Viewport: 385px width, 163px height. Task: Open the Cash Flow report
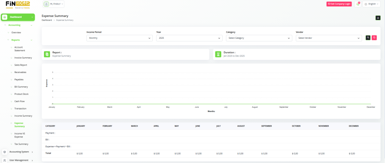coord(20,101)
